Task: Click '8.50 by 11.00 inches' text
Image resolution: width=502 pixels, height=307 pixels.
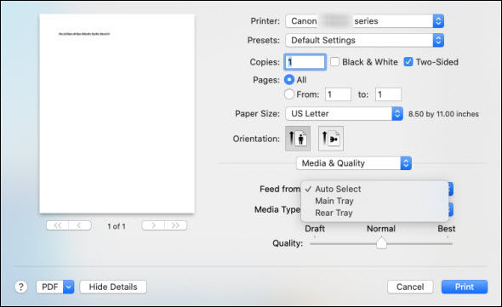Action: click(443, 114)
